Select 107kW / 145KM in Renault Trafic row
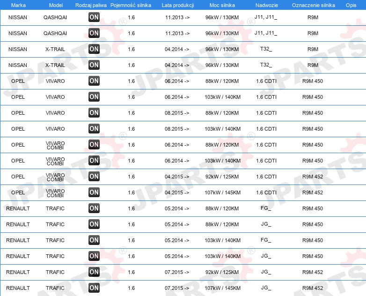 (222, 288)
